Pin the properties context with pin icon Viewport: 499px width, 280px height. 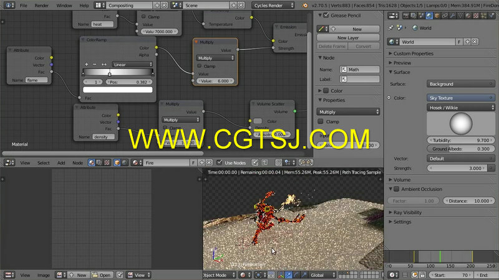point(391,28)
